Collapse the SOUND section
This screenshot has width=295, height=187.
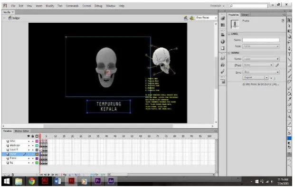click(x=229, y=53)
